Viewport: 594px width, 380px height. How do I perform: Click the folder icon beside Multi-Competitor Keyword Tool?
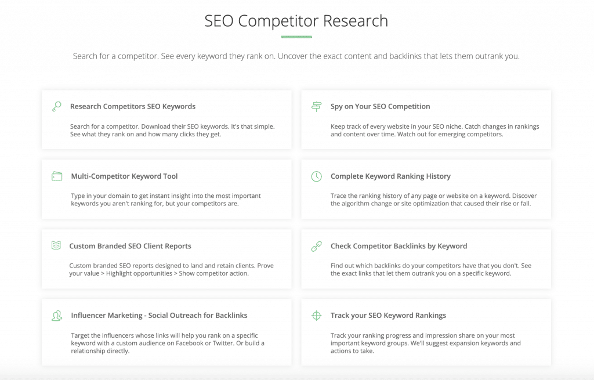tap(57, 176)
